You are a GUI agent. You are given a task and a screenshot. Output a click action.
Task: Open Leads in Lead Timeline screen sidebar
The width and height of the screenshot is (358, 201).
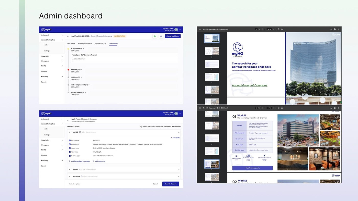pyautogui.click(x=46, y=45)
